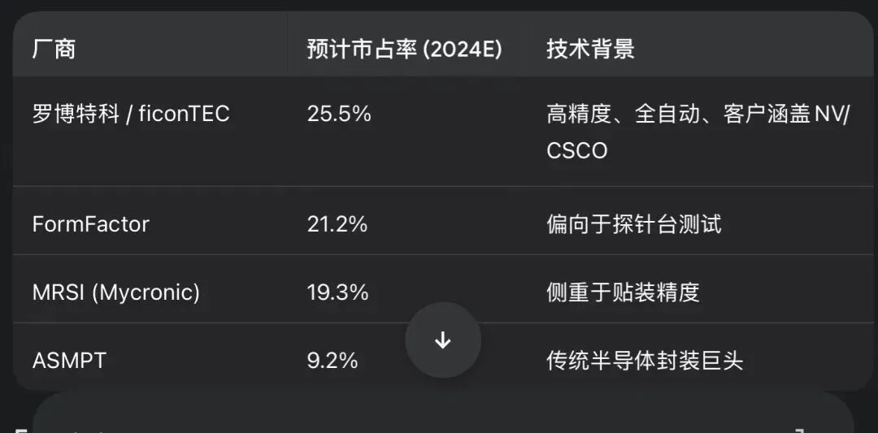Click the header row of the table
This screenshot has width=878, height=433.
(x=443, y=44)
